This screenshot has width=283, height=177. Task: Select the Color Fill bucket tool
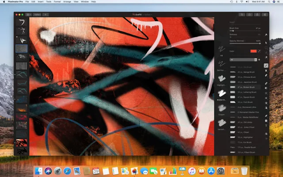(x=266, y=70)
